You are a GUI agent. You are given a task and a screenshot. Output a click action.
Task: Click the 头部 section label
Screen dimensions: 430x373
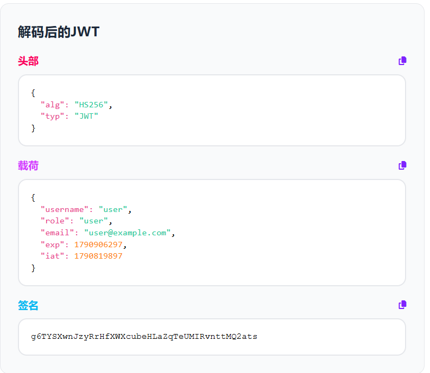coord(28,61)
